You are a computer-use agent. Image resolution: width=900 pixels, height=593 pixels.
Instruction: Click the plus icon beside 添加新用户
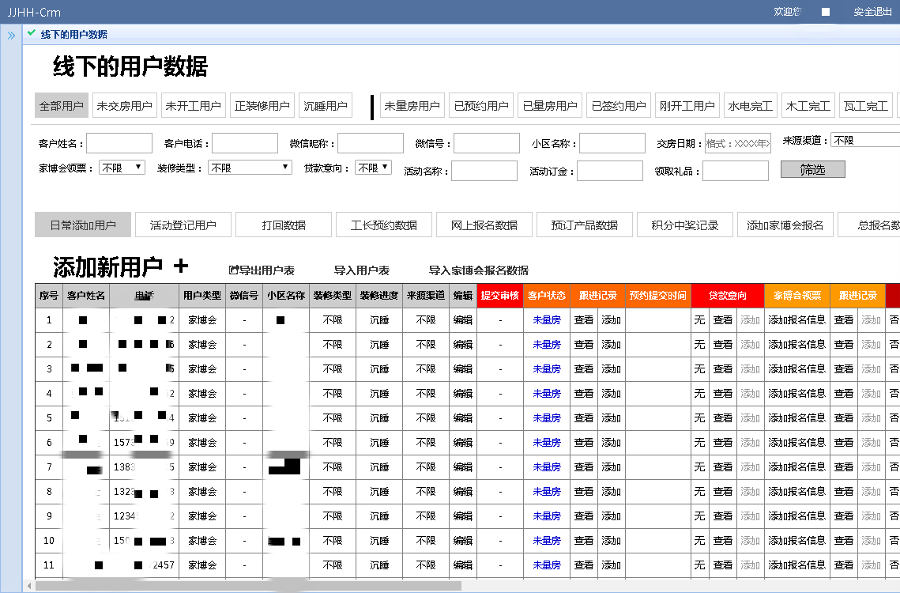pyautogui.click(x=181, y=266)
